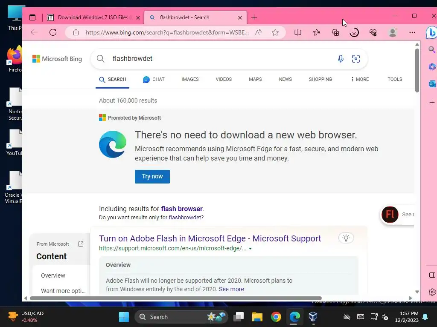Switch to Download Windows 7 ISO Files tab
437x327 pixels.
[93, 17]
